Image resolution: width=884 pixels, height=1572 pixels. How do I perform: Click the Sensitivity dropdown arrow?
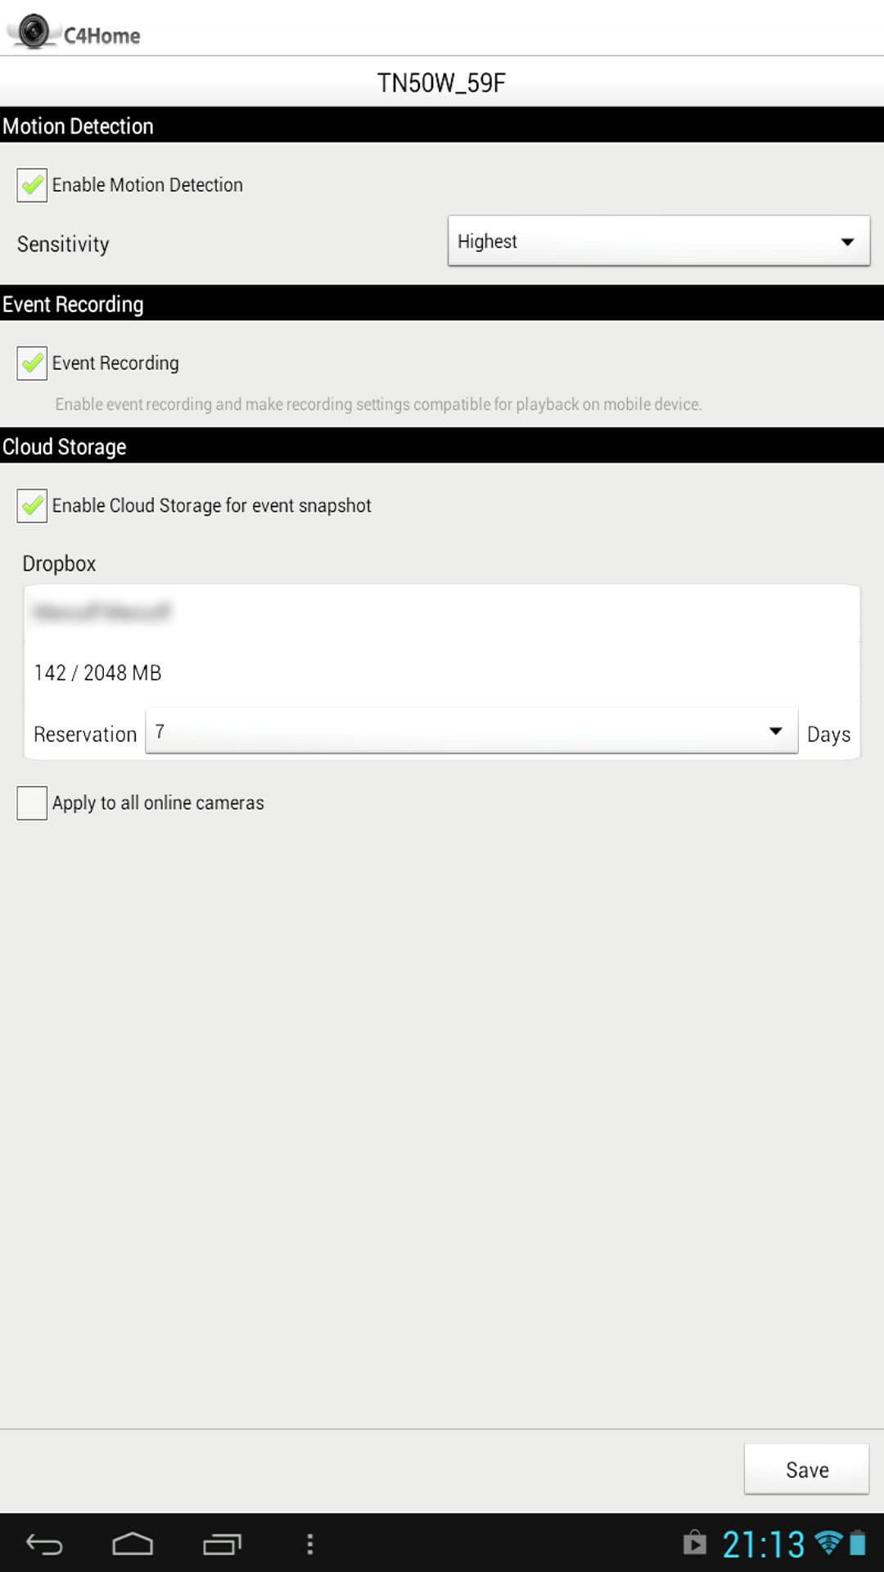click(x=847, y=242)
